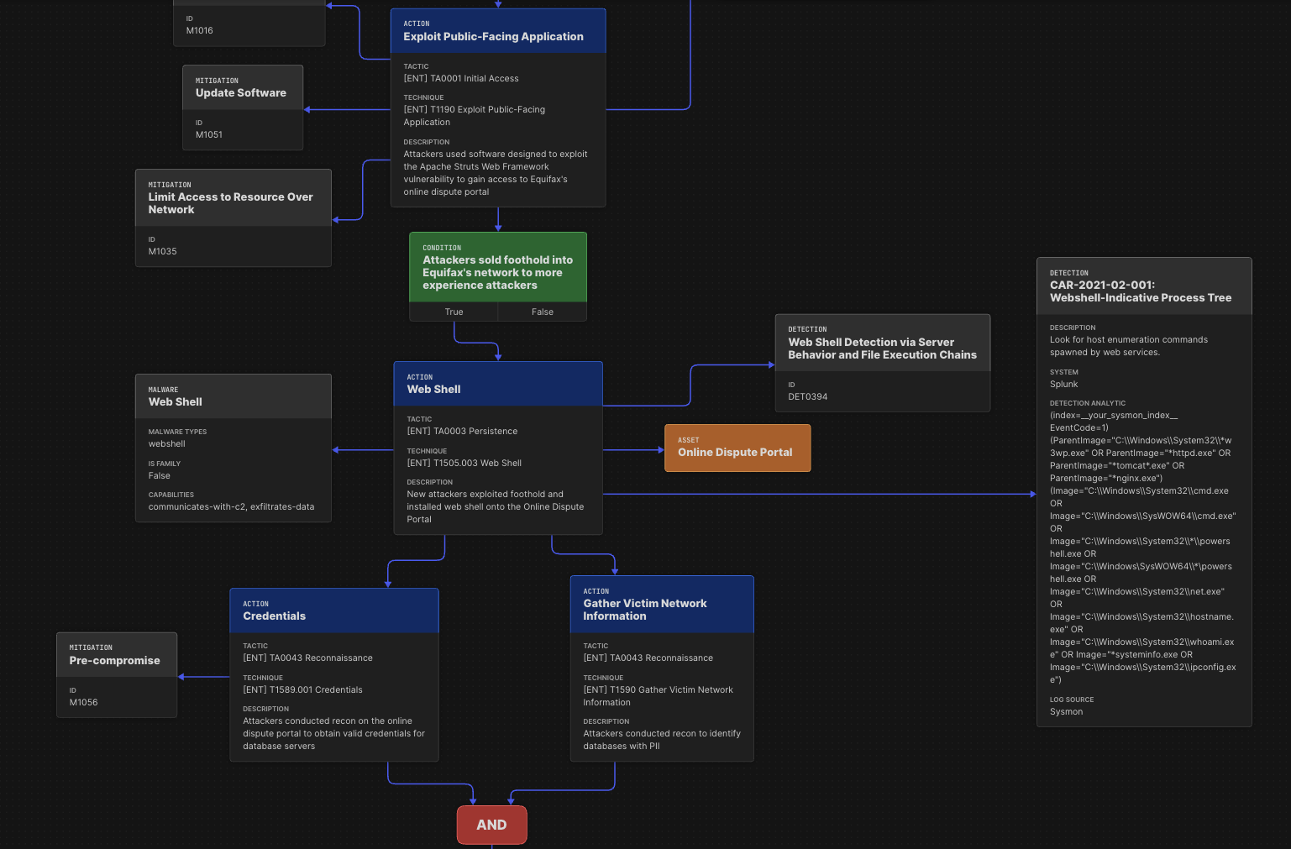Click the TA0001 Initial Access tactic text
The height and width of the screenshot is (849, 1291).
click(x=461, y=79)
